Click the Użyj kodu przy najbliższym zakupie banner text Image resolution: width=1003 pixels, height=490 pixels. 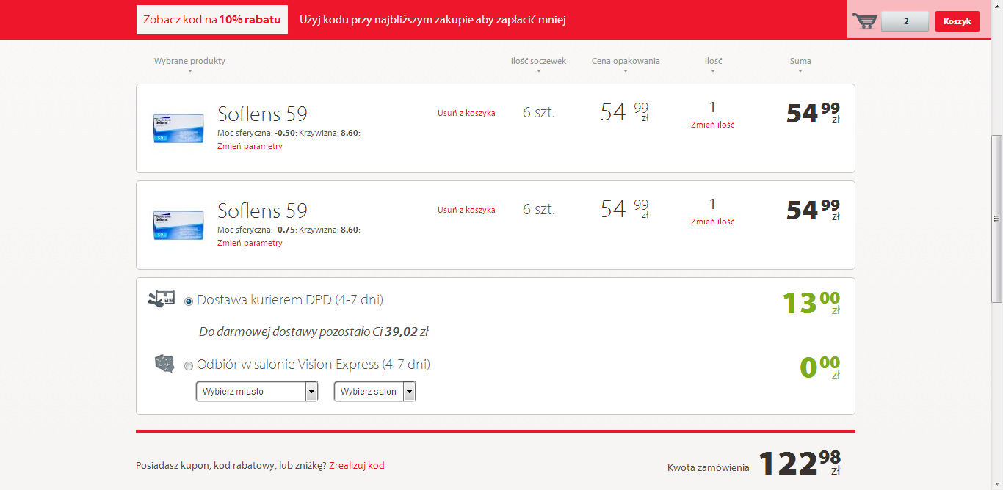432,20
